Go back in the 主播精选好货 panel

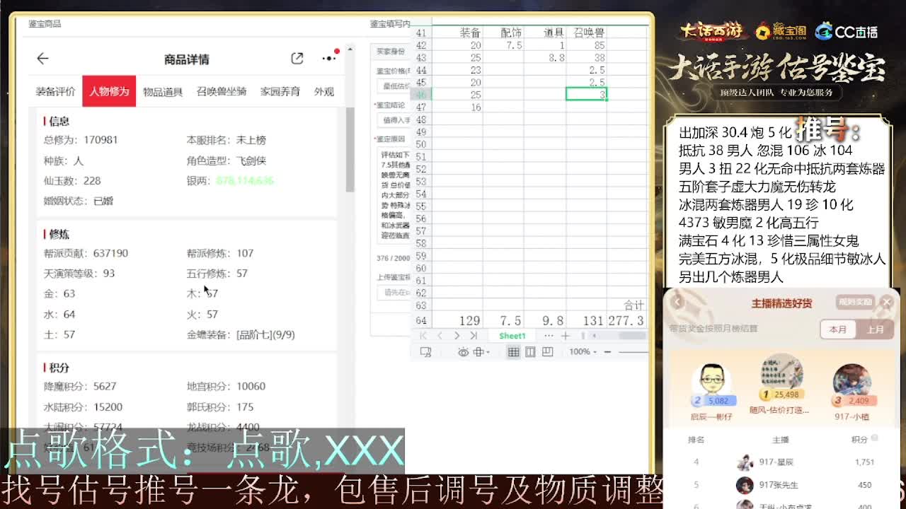pyautogui.click(x=677, y=302)
